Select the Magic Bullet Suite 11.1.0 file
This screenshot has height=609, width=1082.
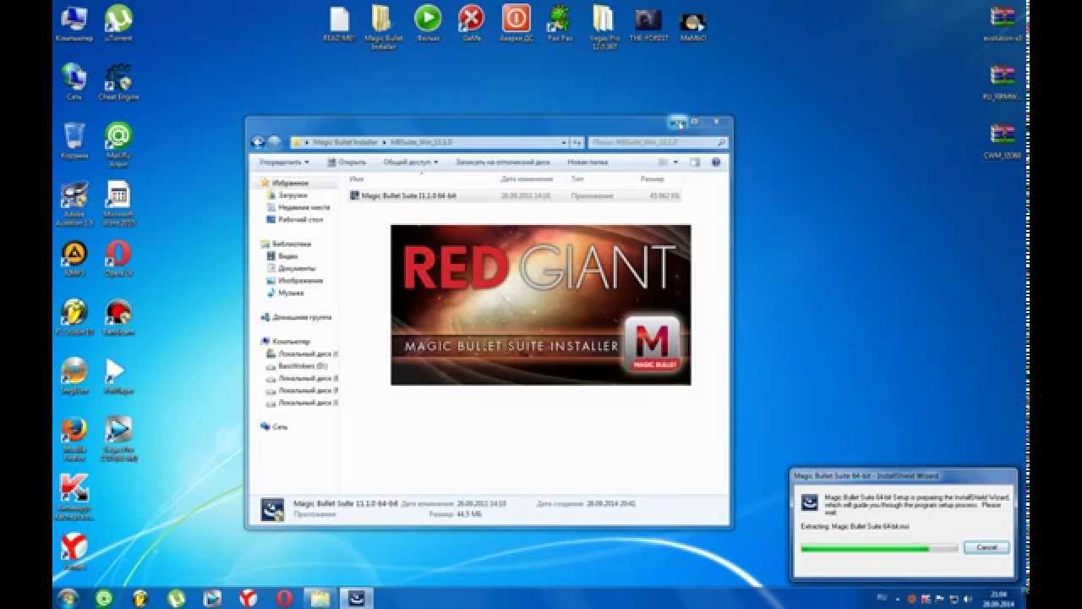click(x=514, y=195)
